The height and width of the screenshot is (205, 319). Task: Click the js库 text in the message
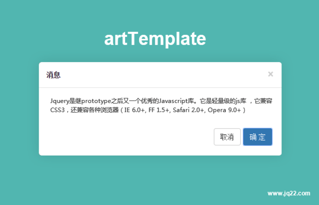(241, 100)
